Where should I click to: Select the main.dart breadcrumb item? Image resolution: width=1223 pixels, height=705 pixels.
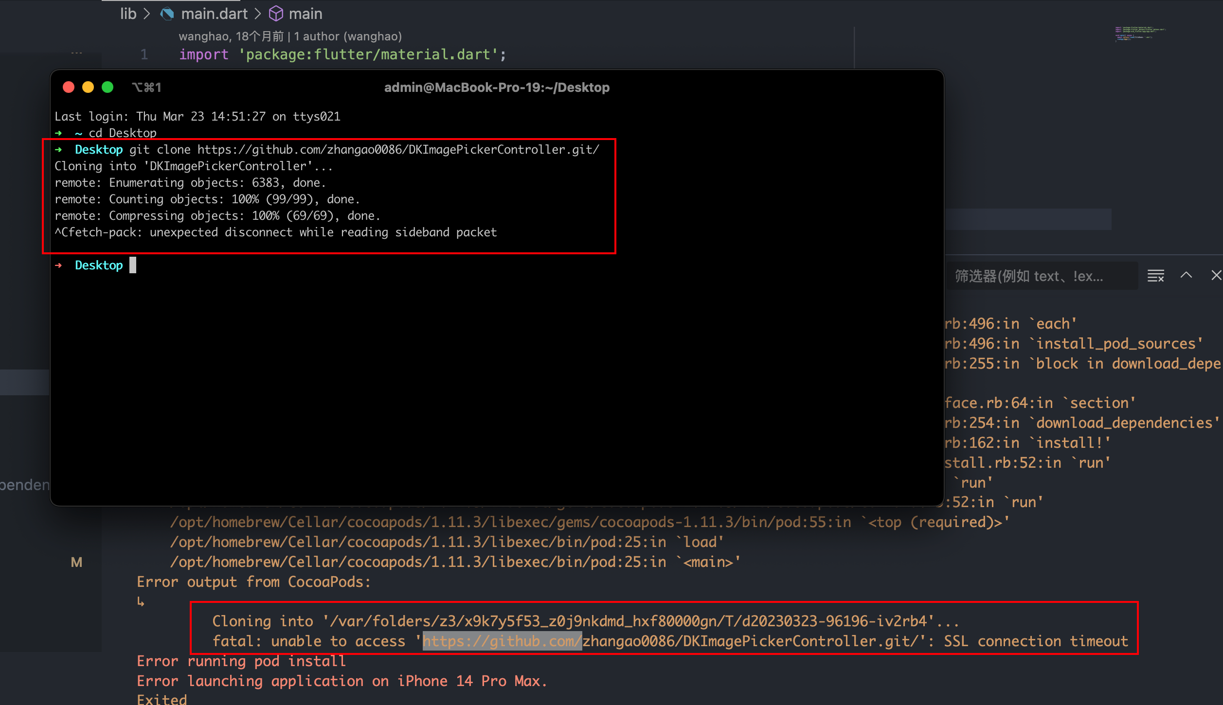point(214,14)
